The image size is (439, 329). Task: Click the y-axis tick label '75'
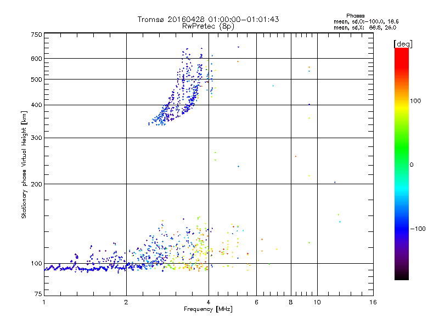[38, 294]
